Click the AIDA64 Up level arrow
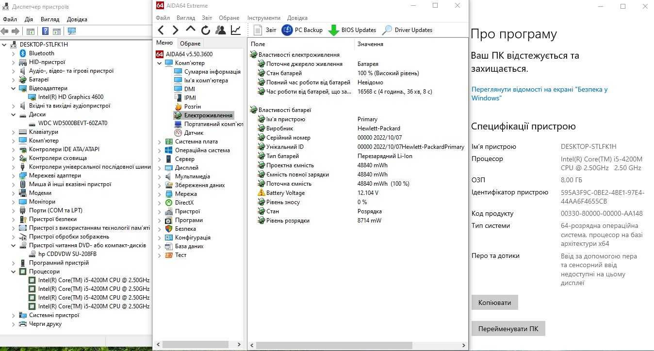The image size is (654, 351). click(x=191, y=30)
